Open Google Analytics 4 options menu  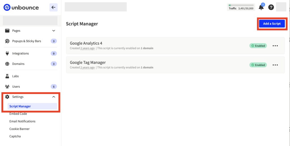[x=275, y=46]
